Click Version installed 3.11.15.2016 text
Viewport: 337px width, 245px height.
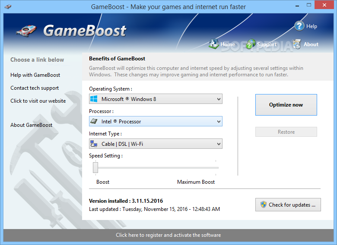[x=126, y=201]
